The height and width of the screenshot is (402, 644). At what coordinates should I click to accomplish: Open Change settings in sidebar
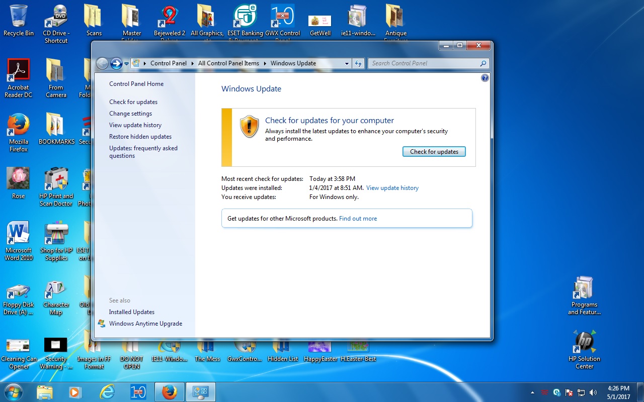(130, 114)
